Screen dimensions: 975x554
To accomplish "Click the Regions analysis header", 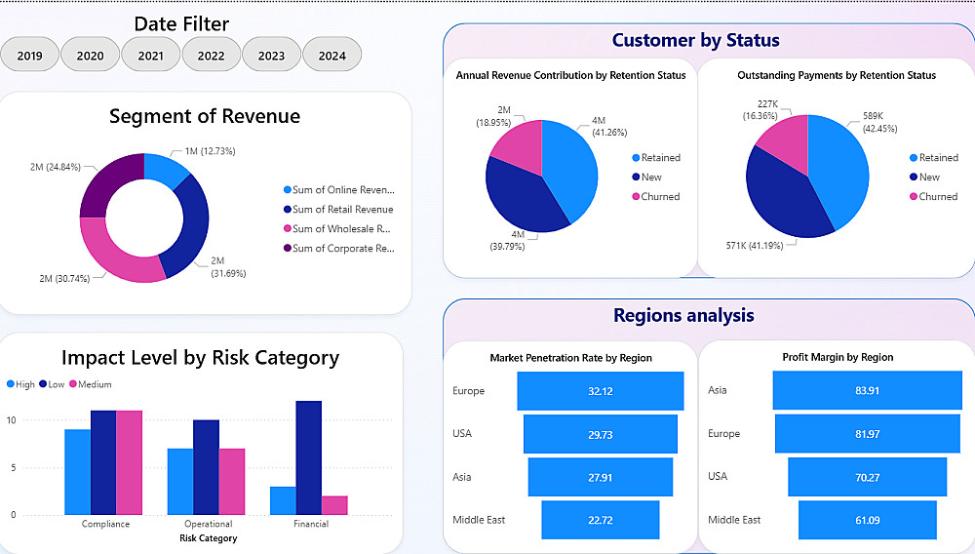I will [x=684, y=315].
